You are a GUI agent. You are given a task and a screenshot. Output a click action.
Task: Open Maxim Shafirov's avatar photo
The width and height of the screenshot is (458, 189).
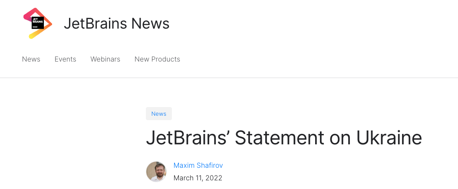pos(156,172)
